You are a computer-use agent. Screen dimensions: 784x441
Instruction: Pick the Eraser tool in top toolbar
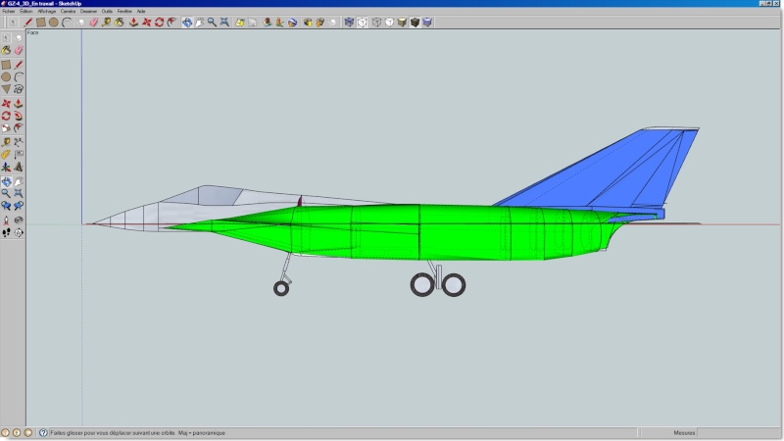[x=94, y=22]
